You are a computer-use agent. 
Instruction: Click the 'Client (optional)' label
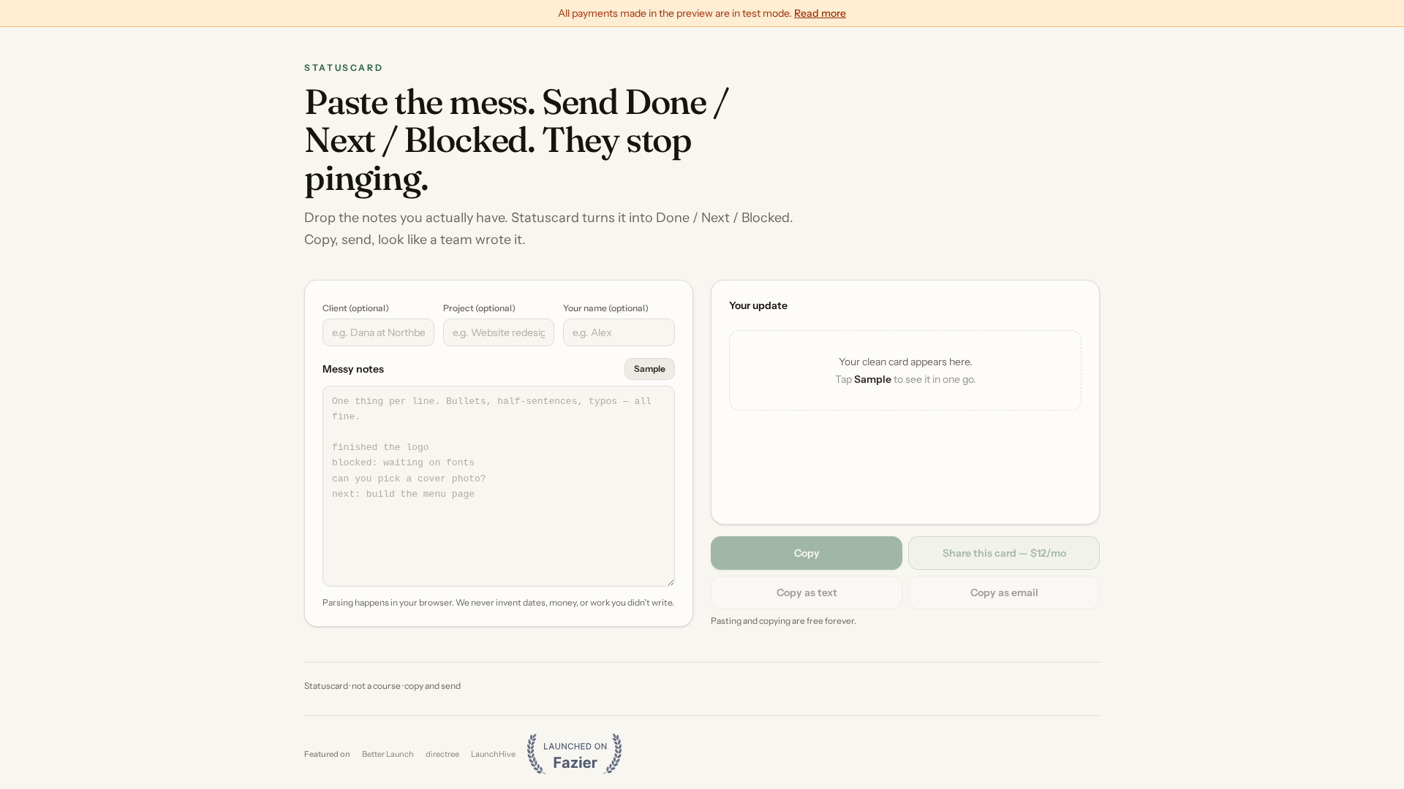[x=355, y=308]
